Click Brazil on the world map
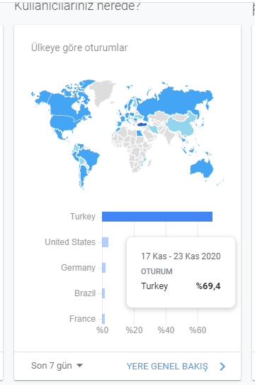This screenshot has height=385, width=255. [89, 157]
